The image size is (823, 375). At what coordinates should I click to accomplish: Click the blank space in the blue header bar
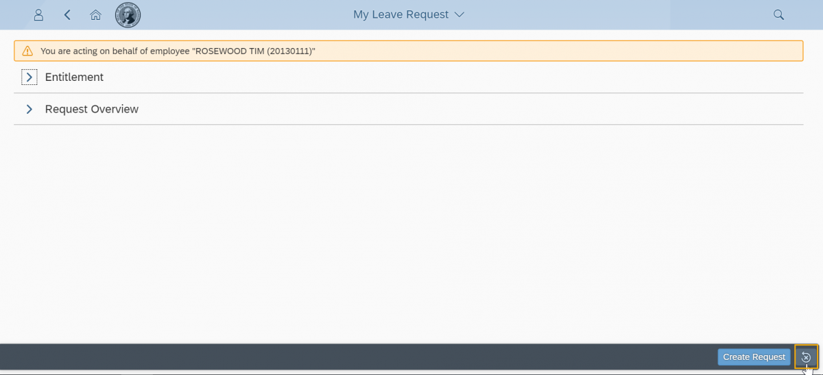click(617, 14)
